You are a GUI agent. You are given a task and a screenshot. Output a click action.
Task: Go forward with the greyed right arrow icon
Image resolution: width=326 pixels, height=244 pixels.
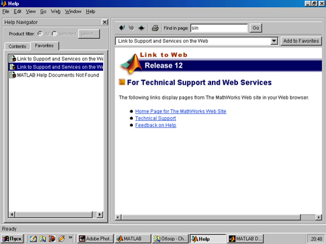coord(131,28)
